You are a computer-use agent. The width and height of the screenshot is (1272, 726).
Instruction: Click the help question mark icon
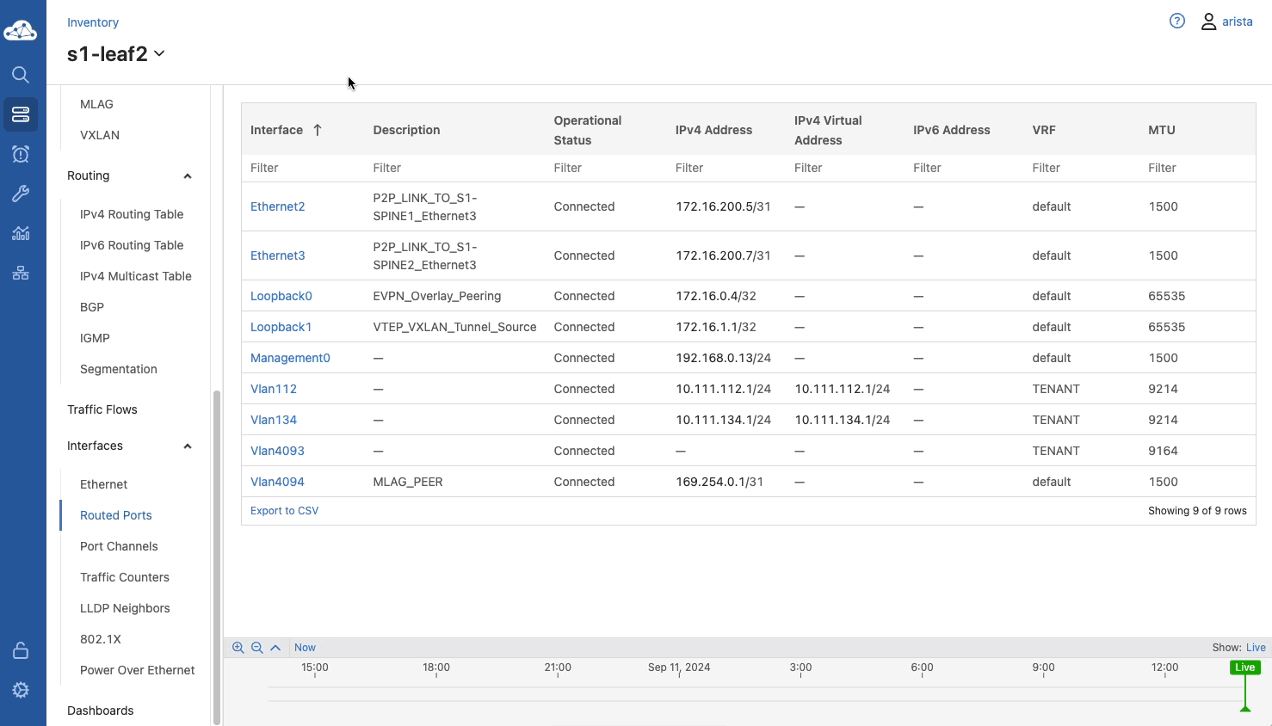[1176, 22]
